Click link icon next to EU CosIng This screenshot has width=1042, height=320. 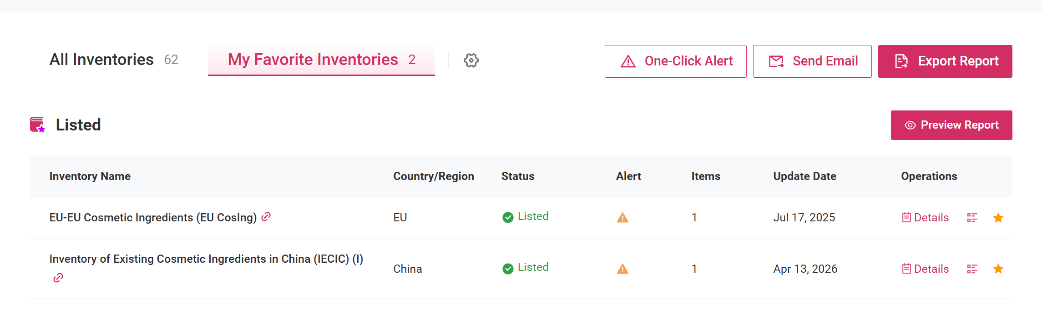tap(266, 217)
